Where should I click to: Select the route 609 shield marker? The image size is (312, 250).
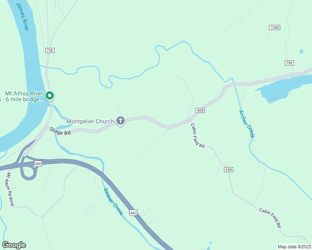pos(200,110)
